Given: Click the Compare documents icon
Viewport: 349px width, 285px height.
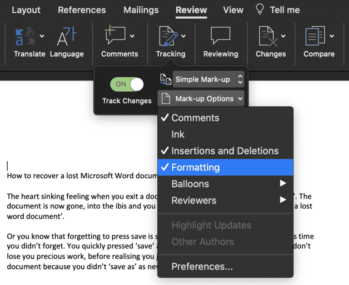Looking at the screenshot, I should pos(315,36).
